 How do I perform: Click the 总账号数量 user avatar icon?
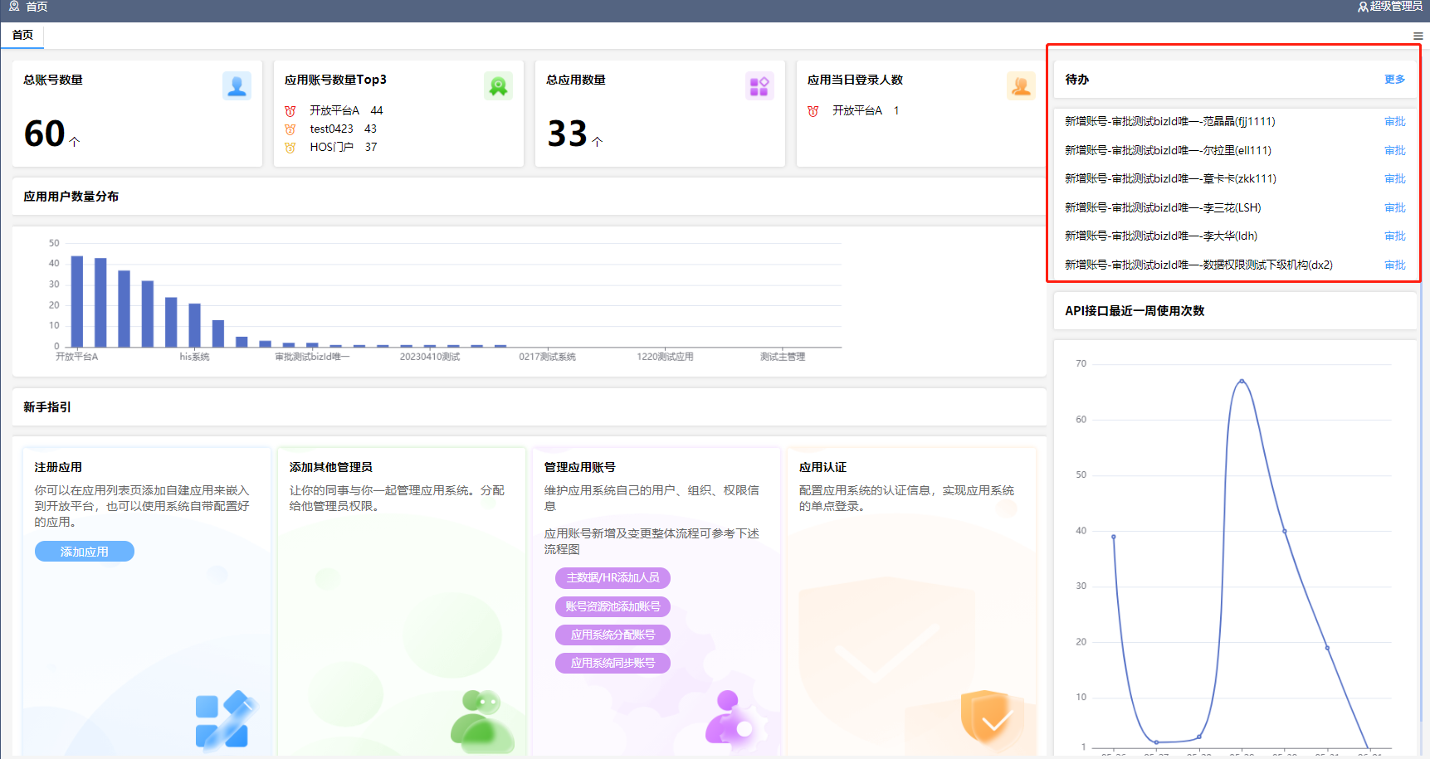237,85
